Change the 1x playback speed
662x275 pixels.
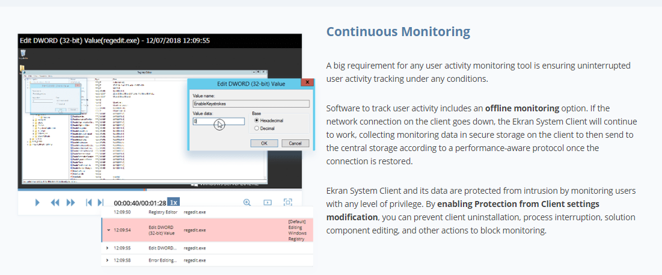click(x=173, y=202)
